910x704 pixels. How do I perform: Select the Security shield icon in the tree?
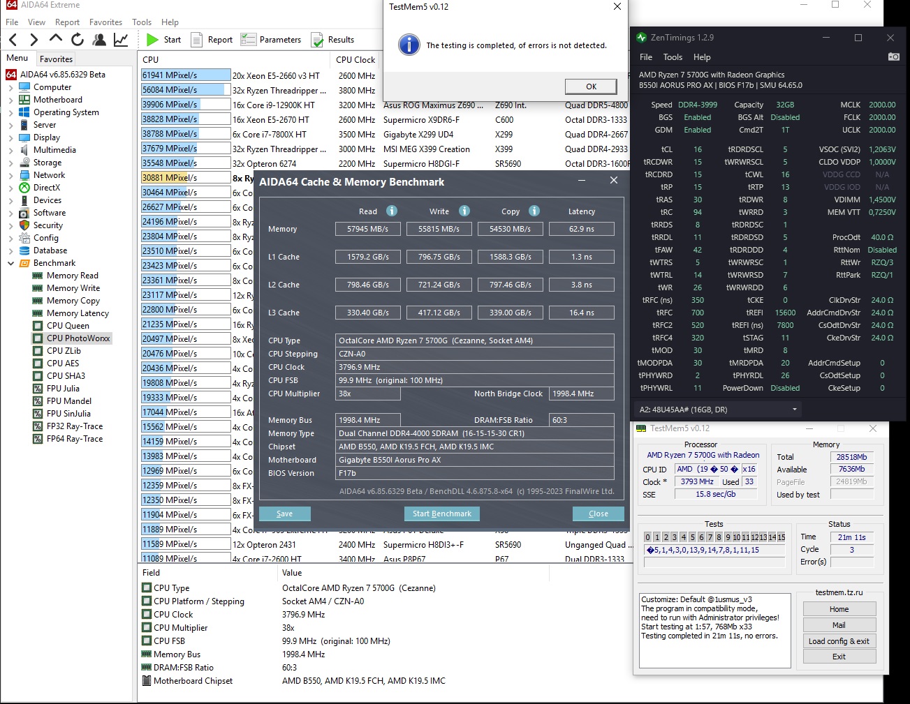[24, 225]
